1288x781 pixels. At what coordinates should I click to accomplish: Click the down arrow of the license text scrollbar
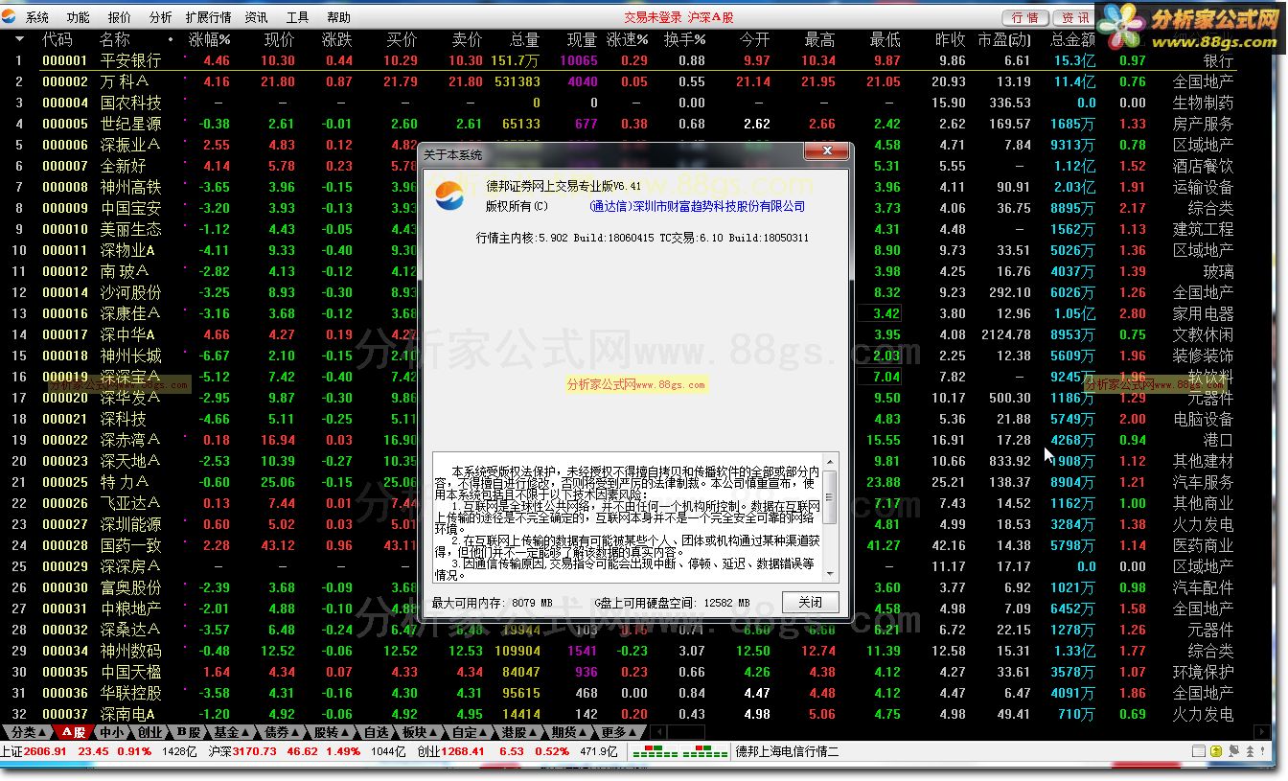[830, 573]
